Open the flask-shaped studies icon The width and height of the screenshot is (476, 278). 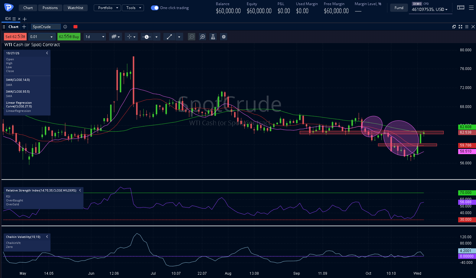tap(213, 37)
